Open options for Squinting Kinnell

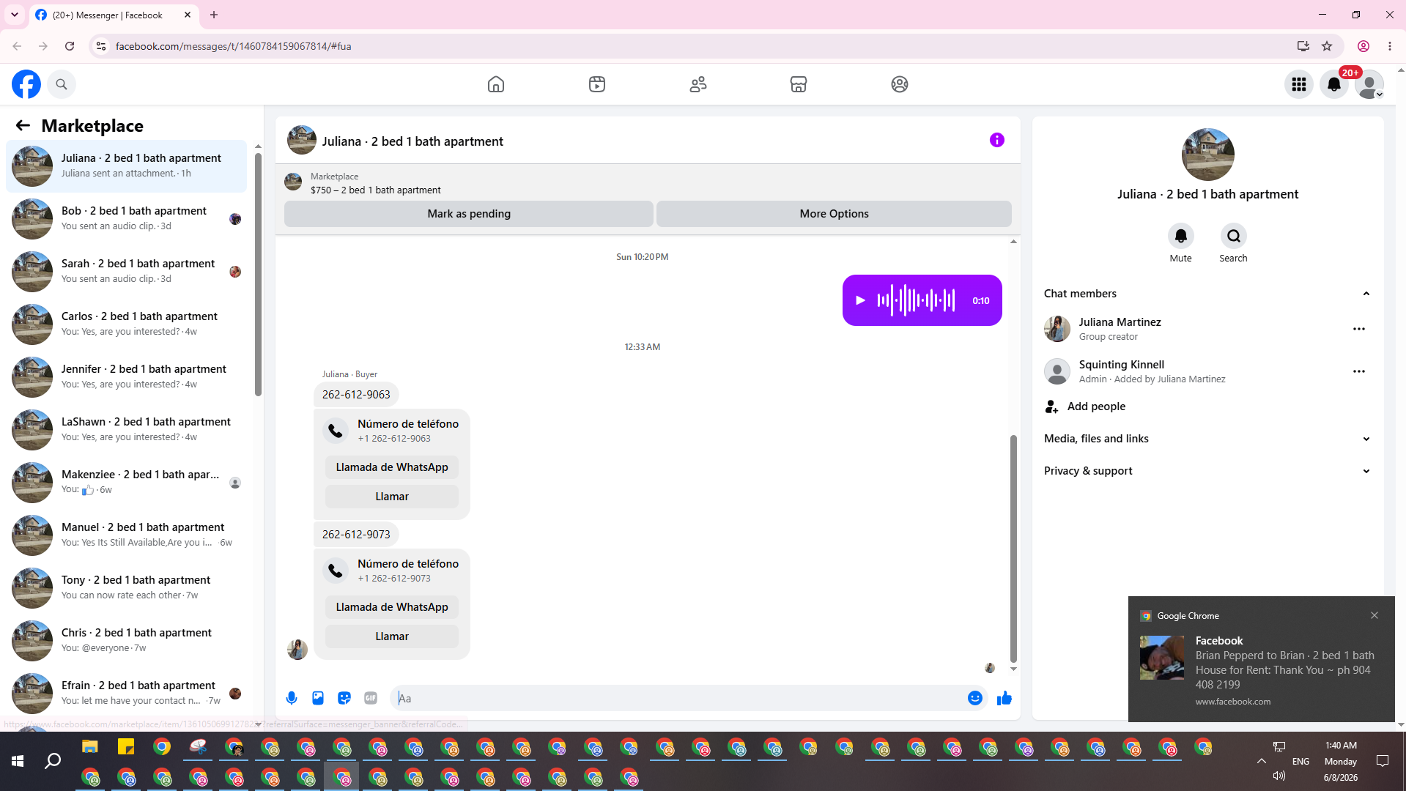point(1359,371)
